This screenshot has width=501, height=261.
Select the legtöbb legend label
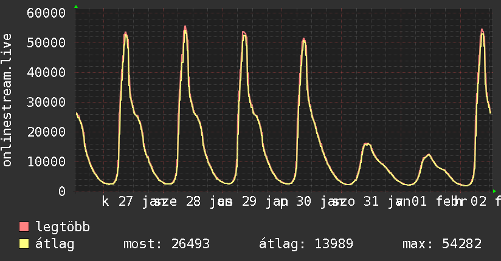63,227
